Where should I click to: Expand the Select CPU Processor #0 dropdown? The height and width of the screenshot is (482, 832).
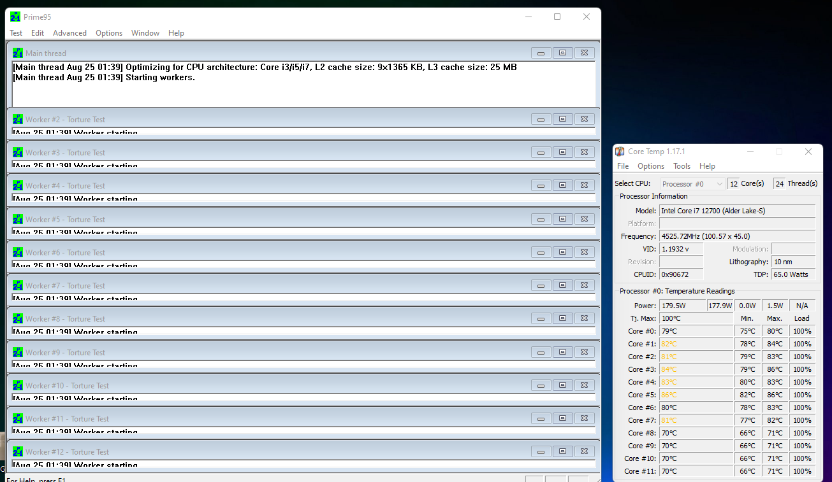click(x=692, y=184)
